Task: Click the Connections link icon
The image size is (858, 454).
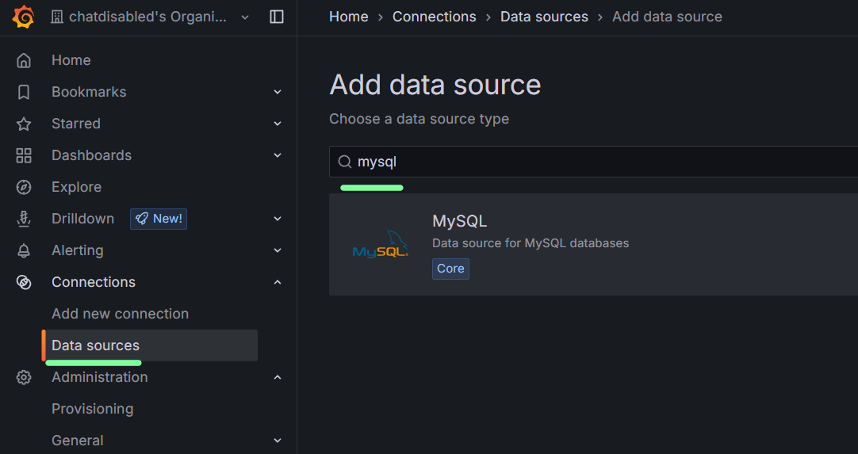Action: 24,282
